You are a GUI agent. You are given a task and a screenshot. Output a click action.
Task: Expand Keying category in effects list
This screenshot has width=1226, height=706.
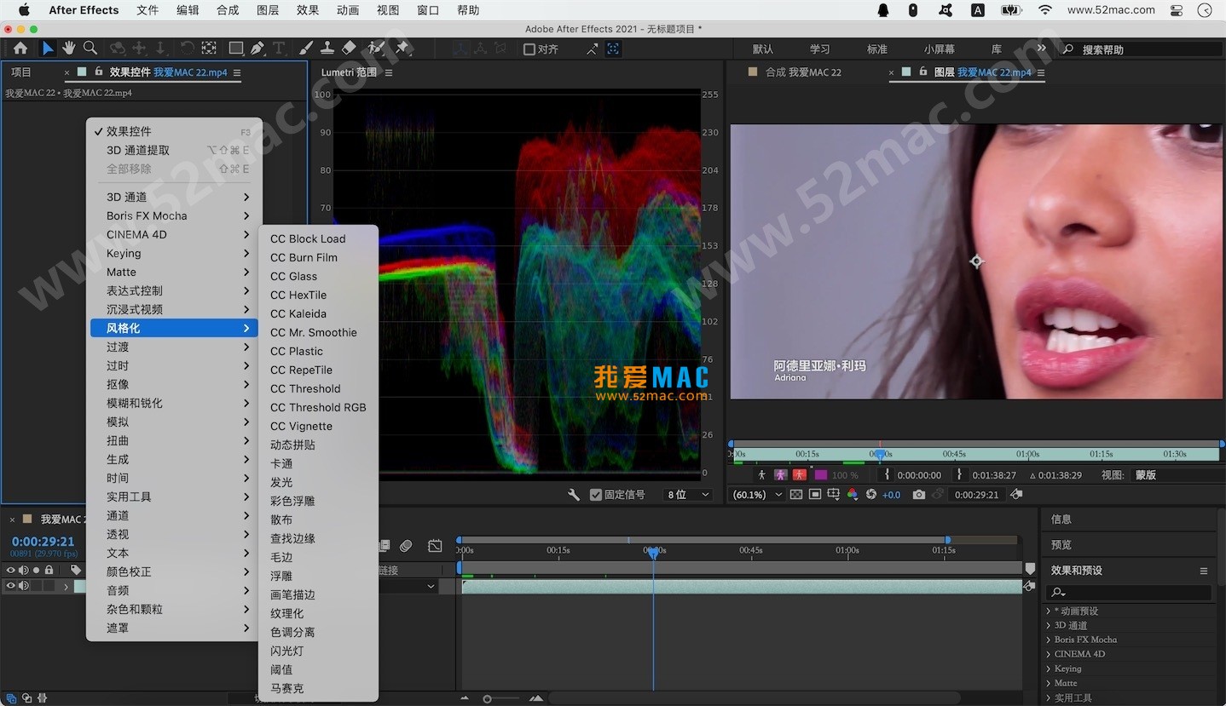pyautogui.click(x=1049, y=669)
